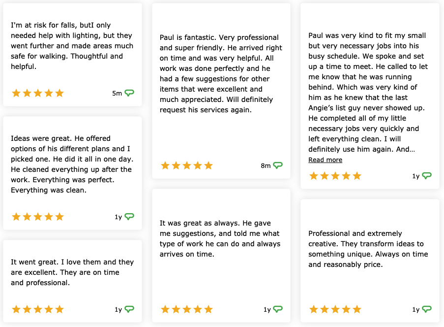Click stars on 'reasonably price' review
The height and width of the screenshot is (327, 444).
click(335, 309)
